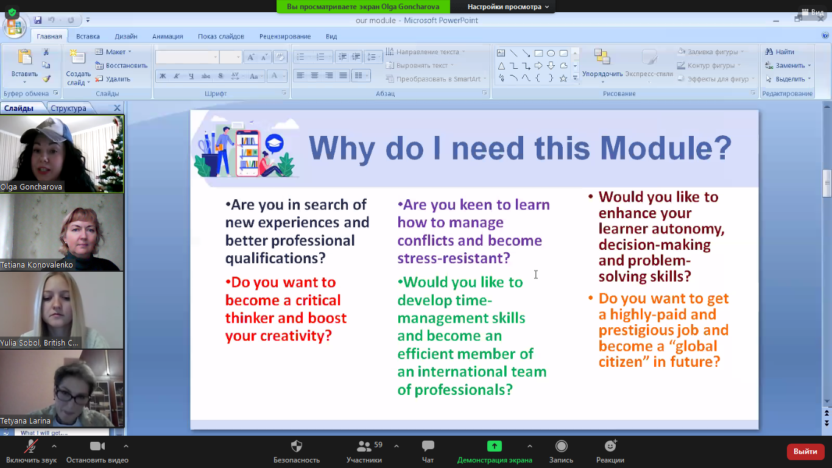Click Olga Goncharova's video thumbnail
The width and height of the screenshot is (832, 468).
pos(62,154)
